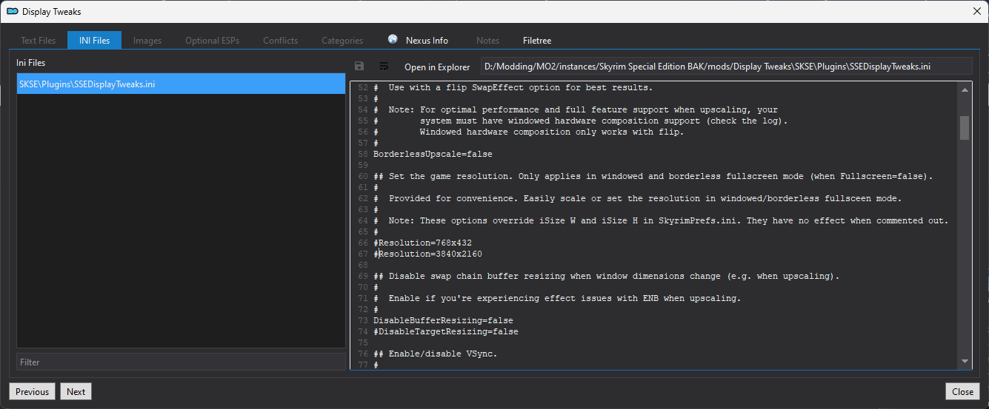
Task: Click the scrollbar down arrow in the editor
Action: pos(965,361)
